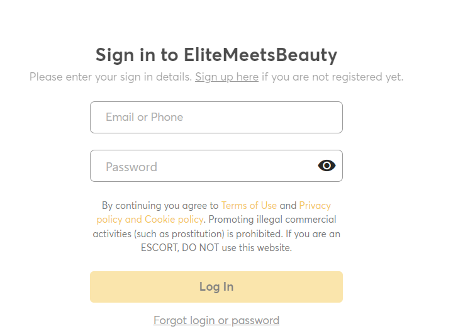
Task: Click the if you are not registered yet text
Action: [332, 77]
